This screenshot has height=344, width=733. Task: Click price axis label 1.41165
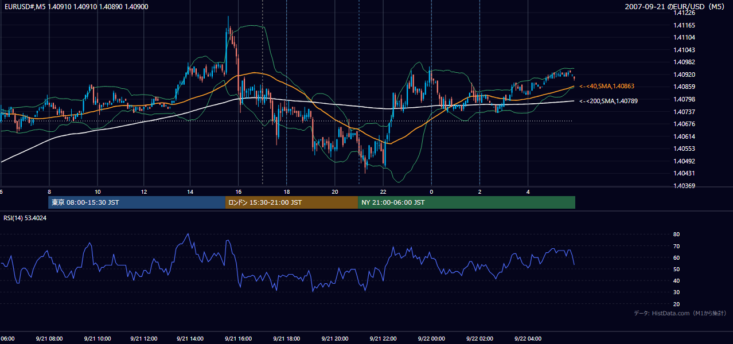pos(684,25)
